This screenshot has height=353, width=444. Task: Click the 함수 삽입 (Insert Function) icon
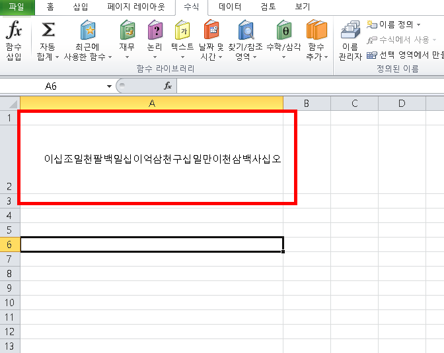coord(14,30)
